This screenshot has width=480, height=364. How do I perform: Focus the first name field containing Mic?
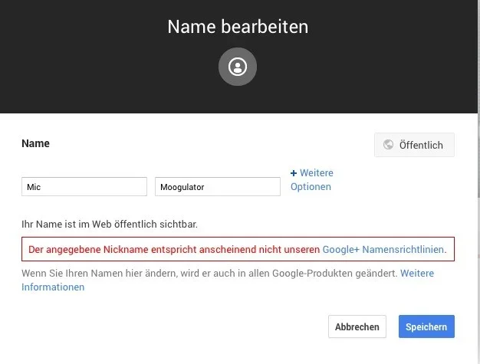click(x=84, y=186)
